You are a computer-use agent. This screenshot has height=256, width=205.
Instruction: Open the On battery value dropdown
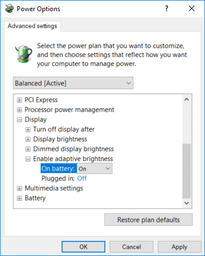pos(95,168)
